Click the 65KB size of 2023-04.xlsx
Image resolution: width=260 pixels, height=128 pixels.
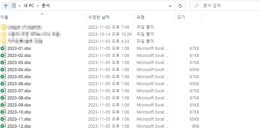(194, 70)
